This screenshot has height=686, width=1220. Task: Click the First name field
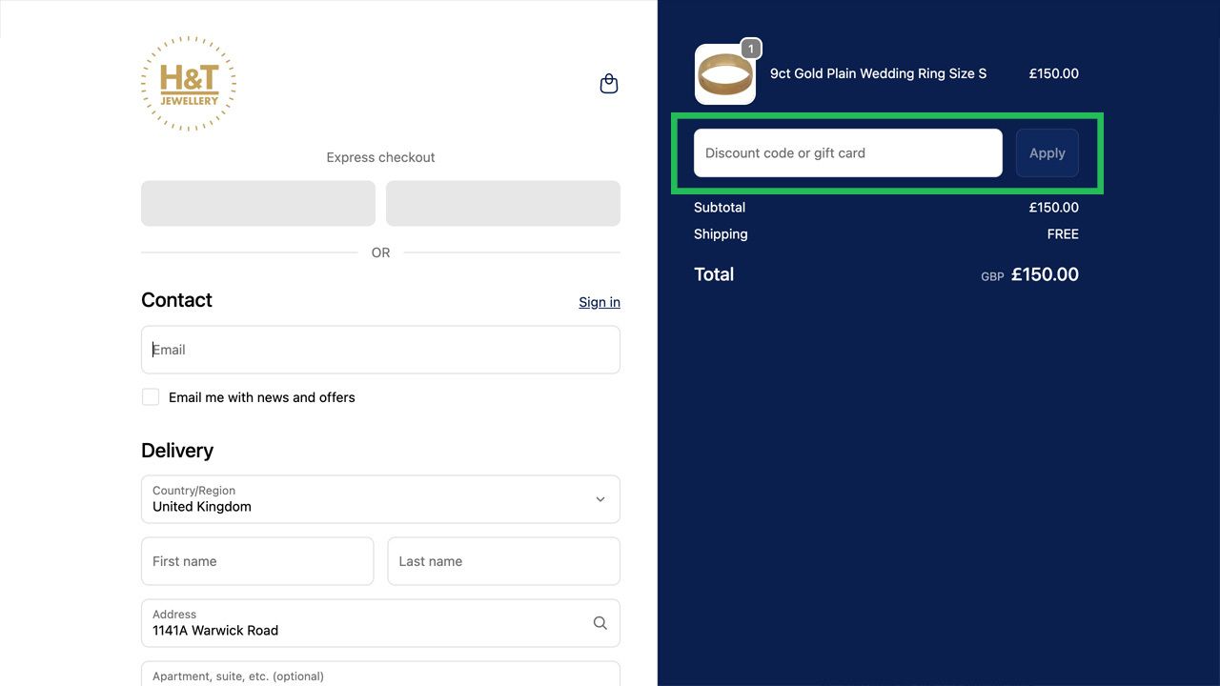click(256, 561)
